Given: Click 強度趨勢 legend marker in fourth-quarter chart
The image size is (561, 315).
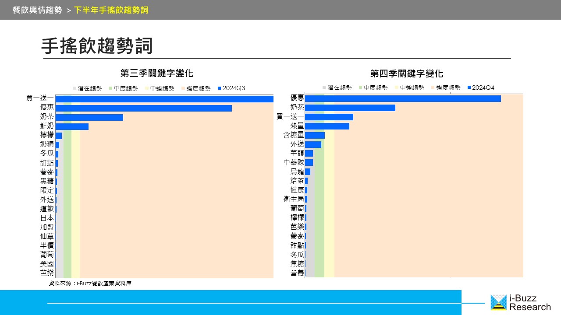Looking at the screenshot, I should (433, 87).
